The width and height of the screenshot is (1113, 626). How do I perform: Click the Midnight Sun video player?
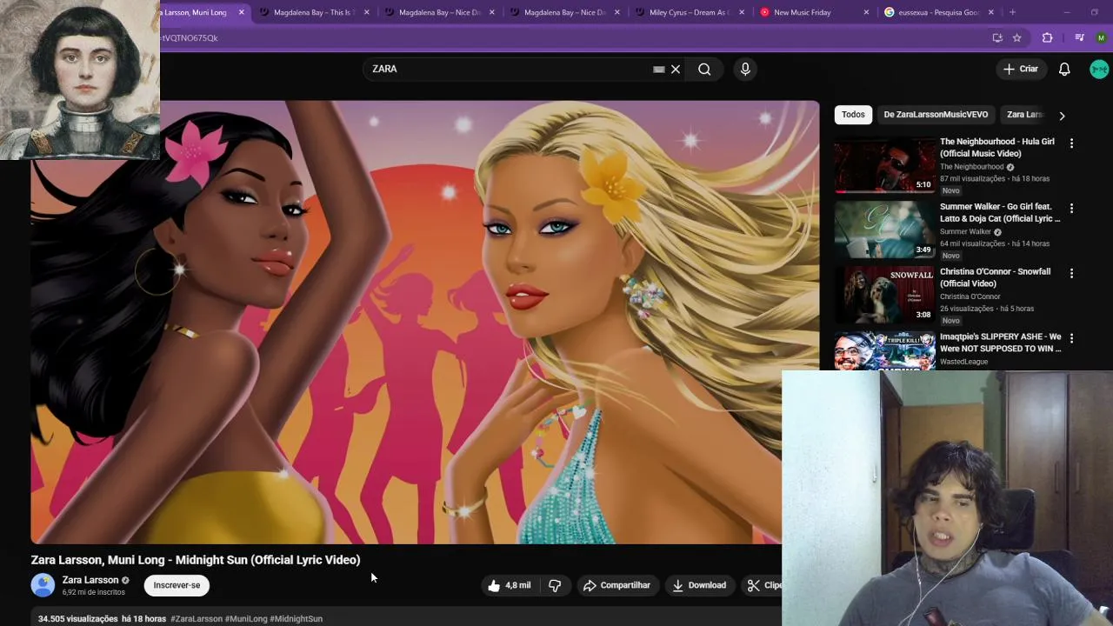pyautogui.click(x=424, y=322)
